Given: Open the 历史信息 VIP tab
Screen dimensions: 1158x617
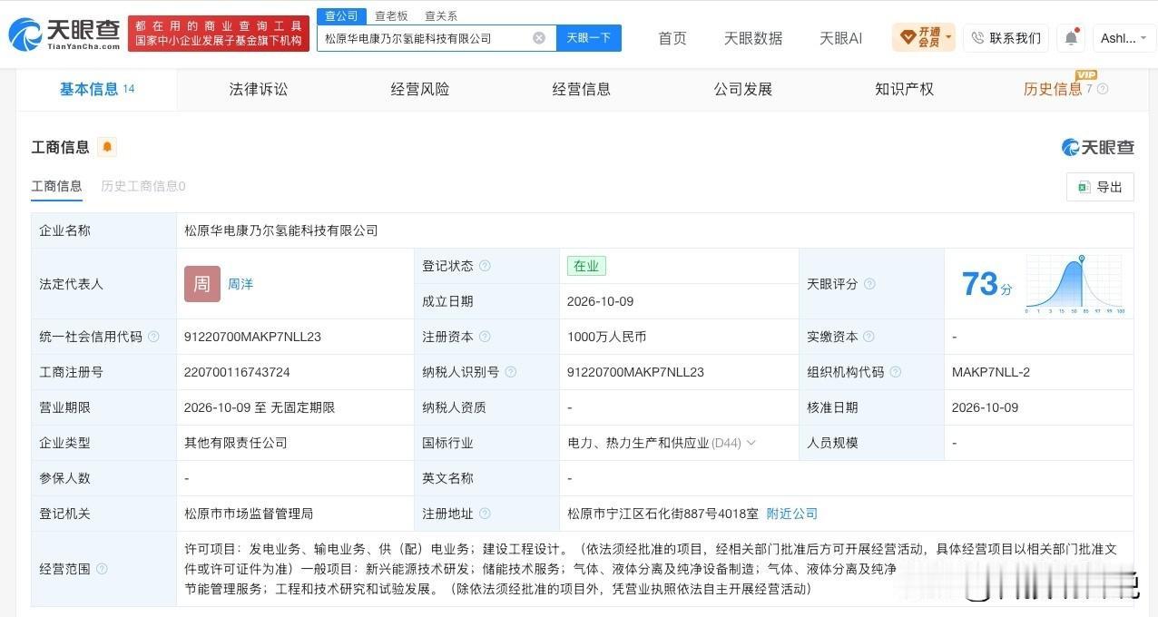Looking at the screenshot, I should (x=1053, y=89).
